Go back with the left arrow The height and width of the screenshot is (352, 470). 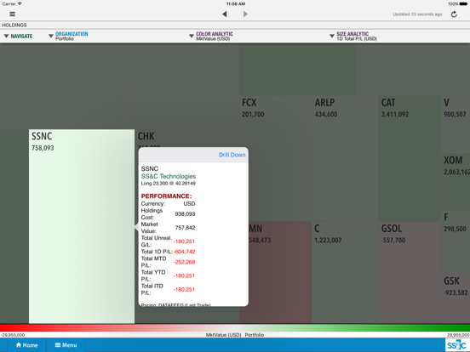tap(225, 14)
